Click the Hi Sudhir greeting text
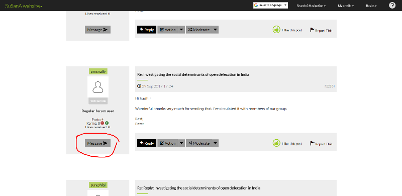Screen dimensions: 402x196 coord(143,99)
